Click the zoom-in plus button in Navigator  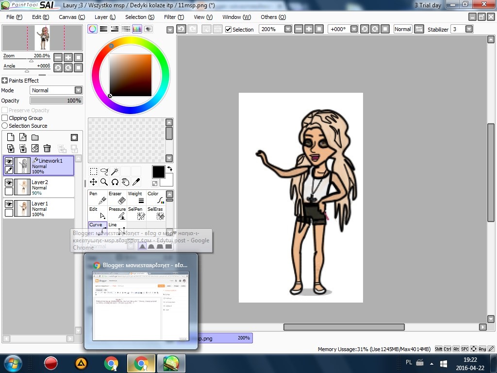point(68,57)
